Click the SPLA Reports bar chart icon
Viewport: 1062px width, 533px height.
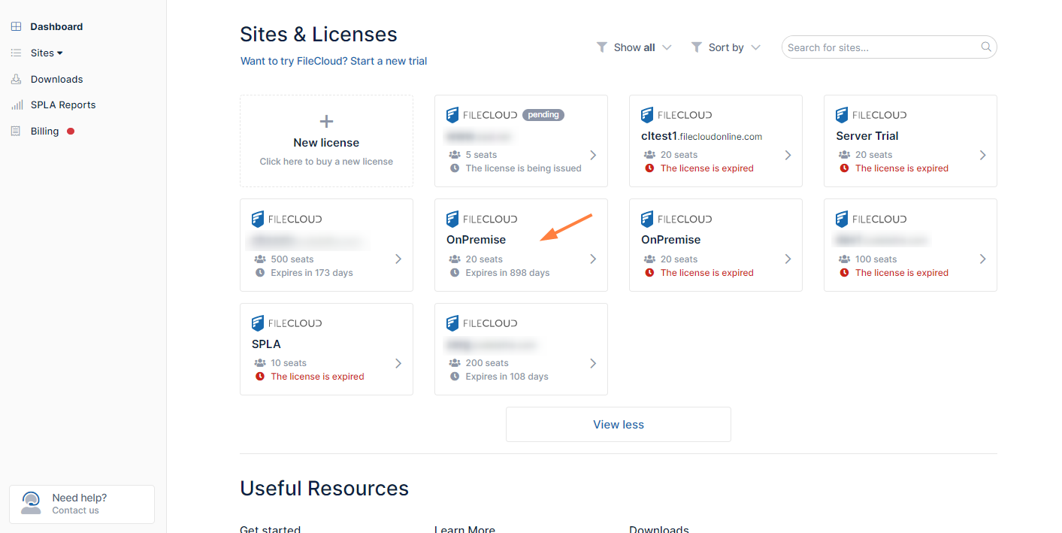click(16, 105)
